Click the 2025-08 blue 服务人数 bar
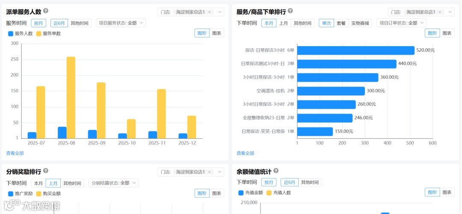Image resolution: width=462 pixels, height=214 pixels. pyautogui.click(x=62, y=132)
